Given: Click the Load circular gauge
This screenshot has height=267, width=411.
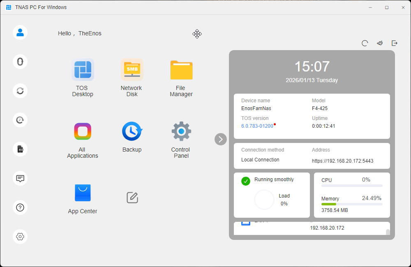Looking at the screenshot, I should 264,200.
